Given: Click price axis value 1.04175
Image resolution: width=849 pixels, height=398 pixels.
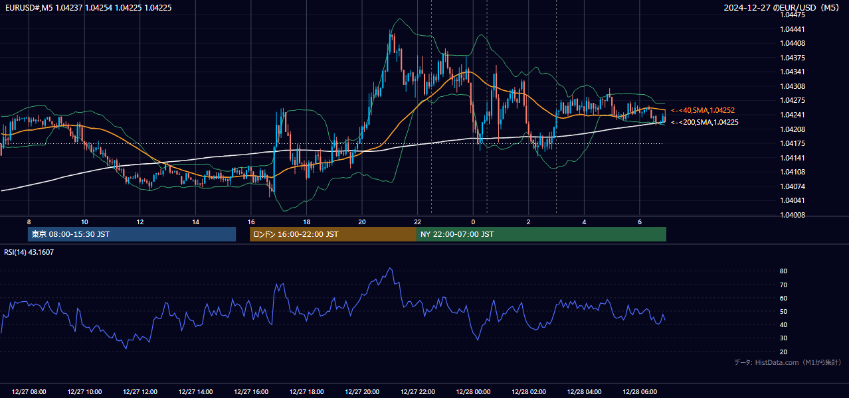Looking at the screenshot, I should (x=793, y=143).
